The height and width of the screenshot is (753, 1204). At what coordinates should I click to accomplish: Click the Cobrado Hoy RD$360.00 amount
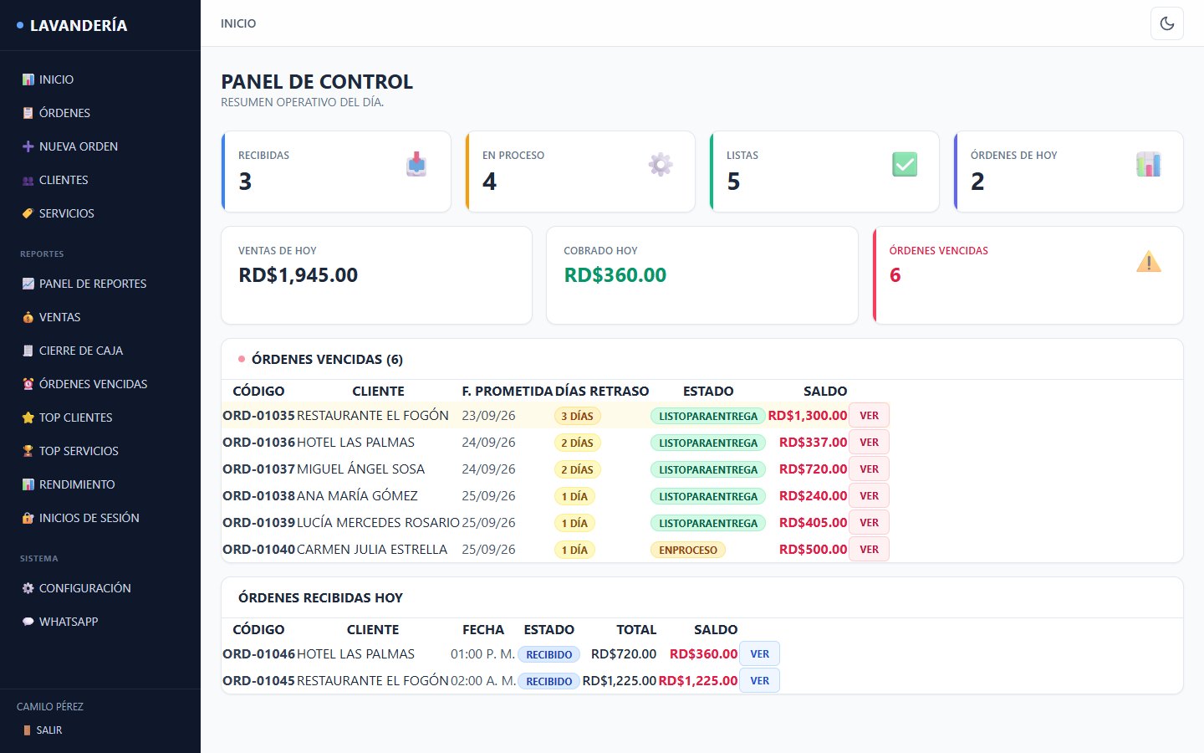[x=615, y=275]
